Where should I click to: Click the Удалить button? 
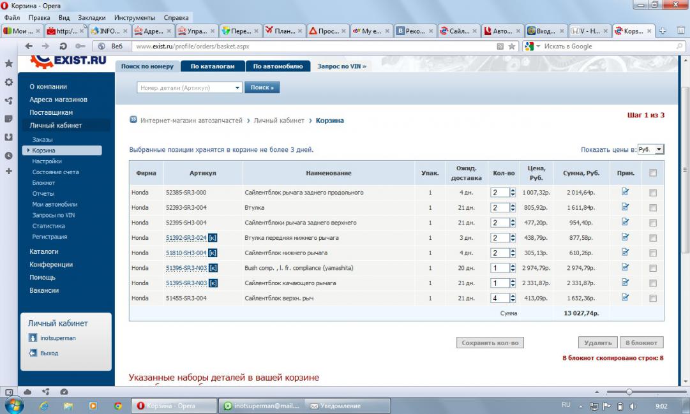click(597, 343)
